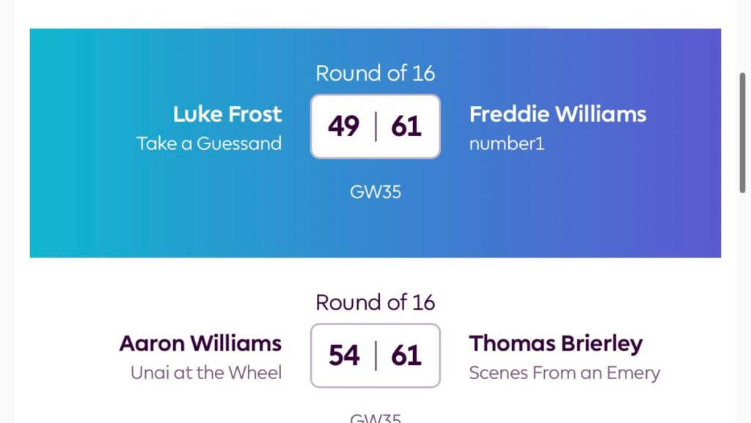751x423 pixels.
Task: Click the GW35 label in the highlighted match
Action: tap(375, 192)
